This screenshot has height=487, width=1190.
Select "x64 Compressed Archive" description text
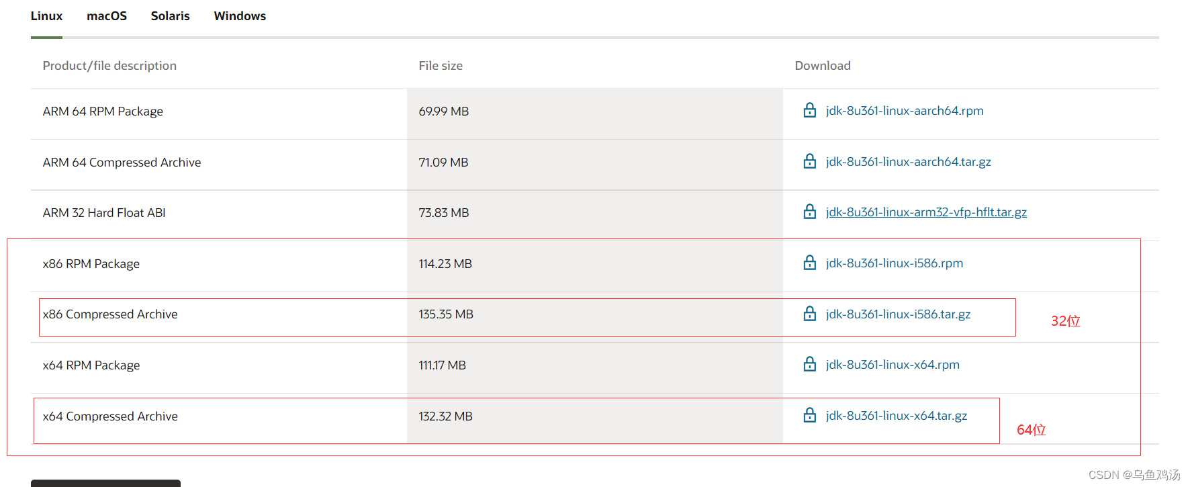[110, 416]
